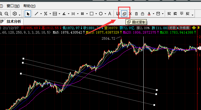This screenshot has width=201, height=110.
Task: Open the gear settings icon
Action: click(x=15, y=14)
